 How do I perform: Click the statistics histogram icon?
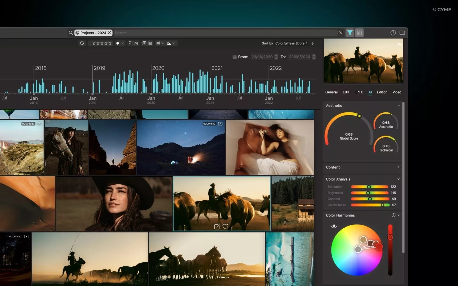359,33
